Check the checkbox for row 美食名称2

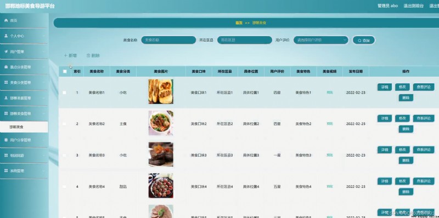tap(64, 124)
